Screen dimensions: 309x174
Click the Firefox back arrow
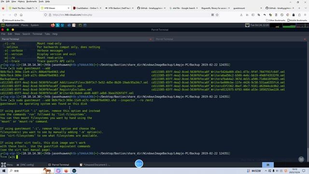3,15
